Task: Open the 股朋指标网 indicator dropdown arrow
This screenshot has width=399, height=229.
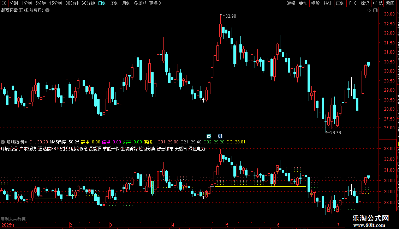Action: click(3, 142)
